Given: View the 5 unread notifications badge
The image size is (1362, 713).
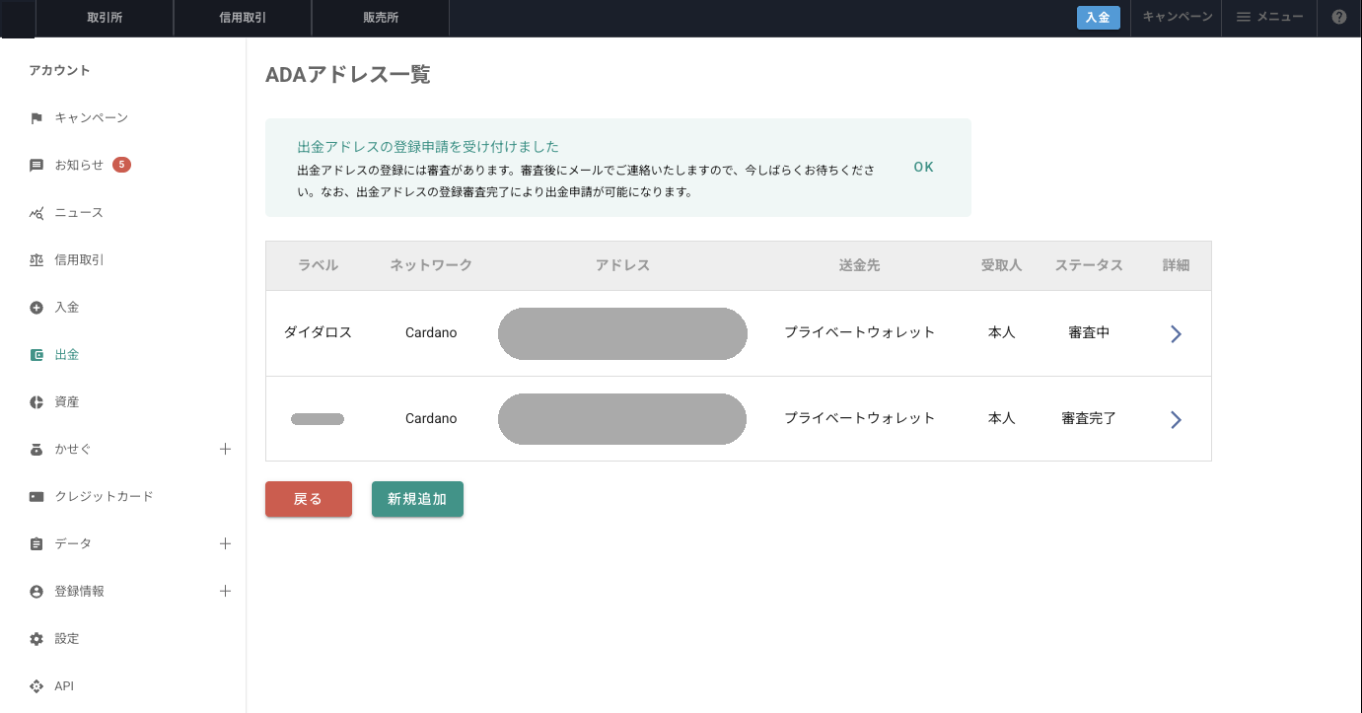Looking at the screenshot, I should tap(121, 165).
